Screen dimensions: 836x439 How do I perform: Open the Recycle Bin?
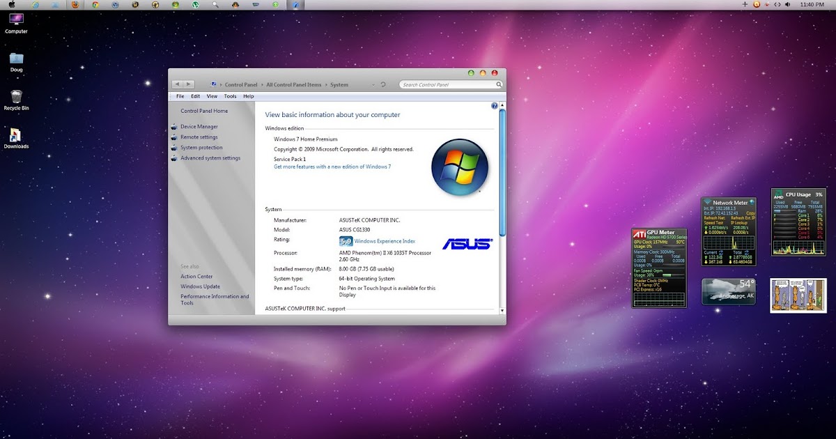coord(16,100)
